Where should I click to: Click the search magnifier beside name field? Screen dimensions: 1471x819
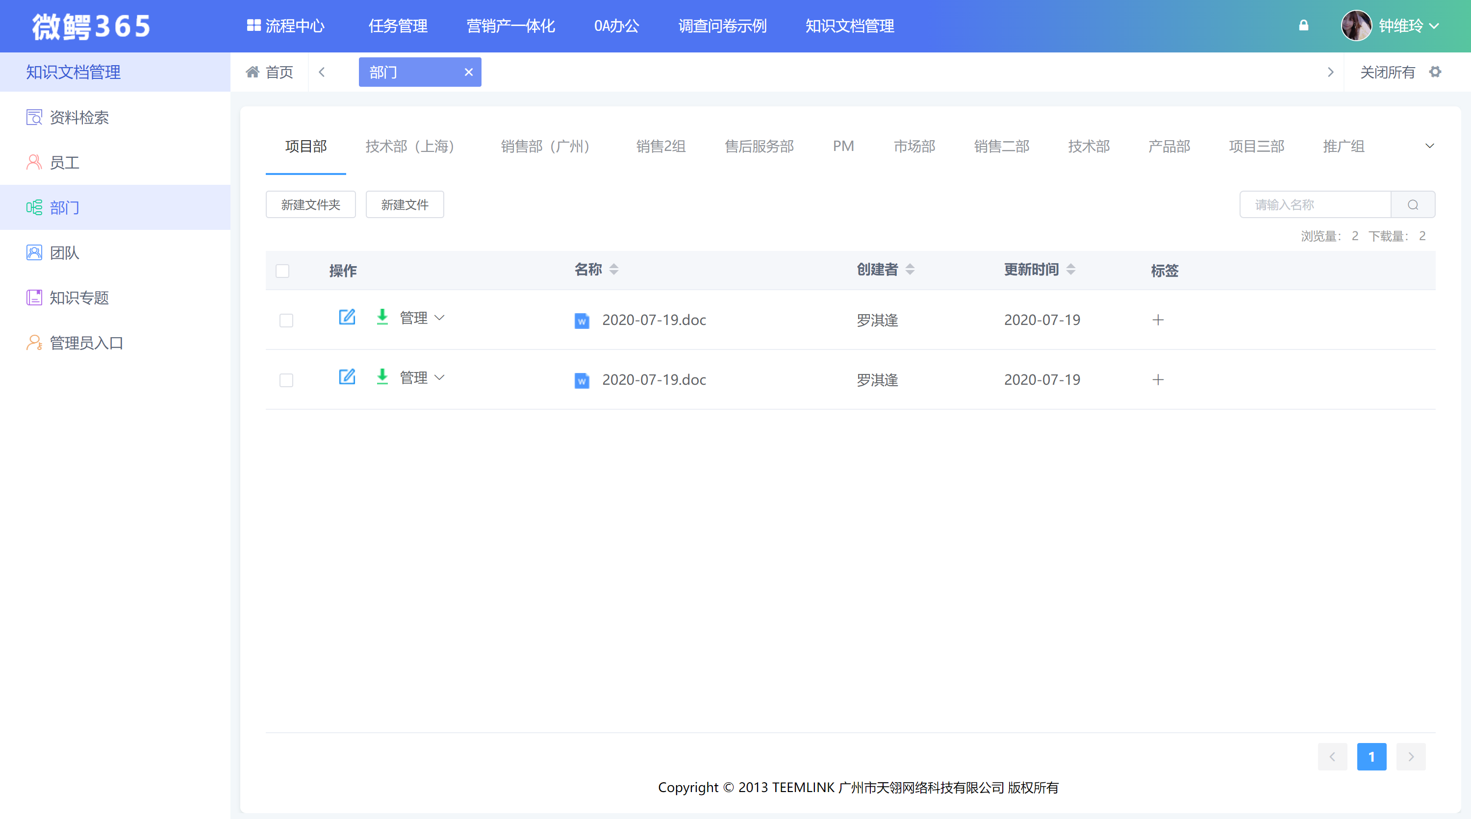[x=1413, y=204]
